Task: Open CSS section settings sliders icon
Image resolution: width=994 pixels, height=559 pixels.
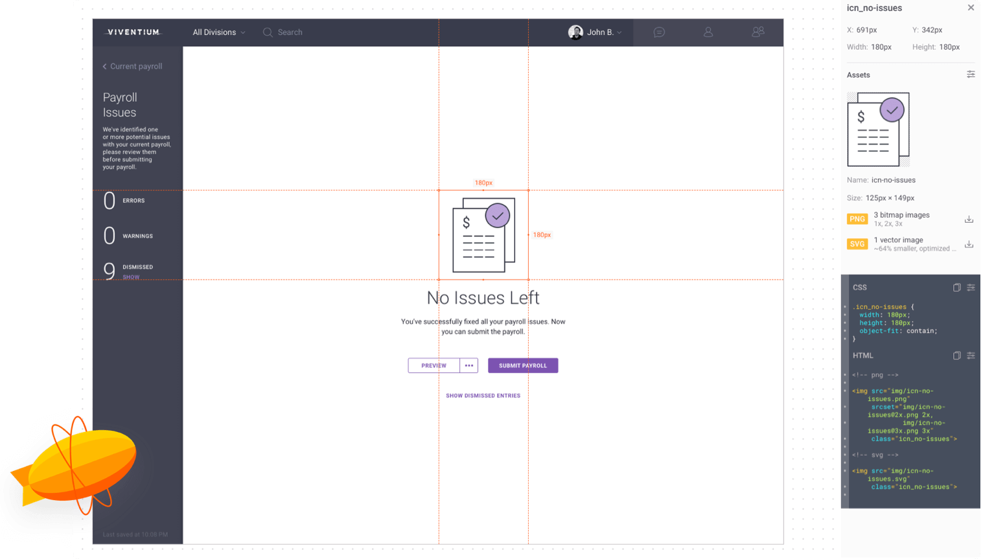Action: [x=971, y=288]
